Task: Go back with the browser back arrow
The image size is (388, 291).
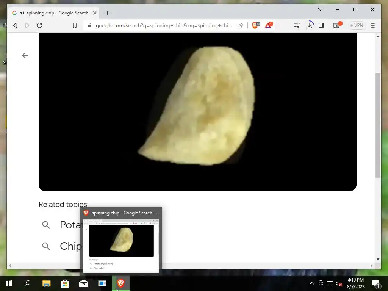Action: click(x=15, y=25)
